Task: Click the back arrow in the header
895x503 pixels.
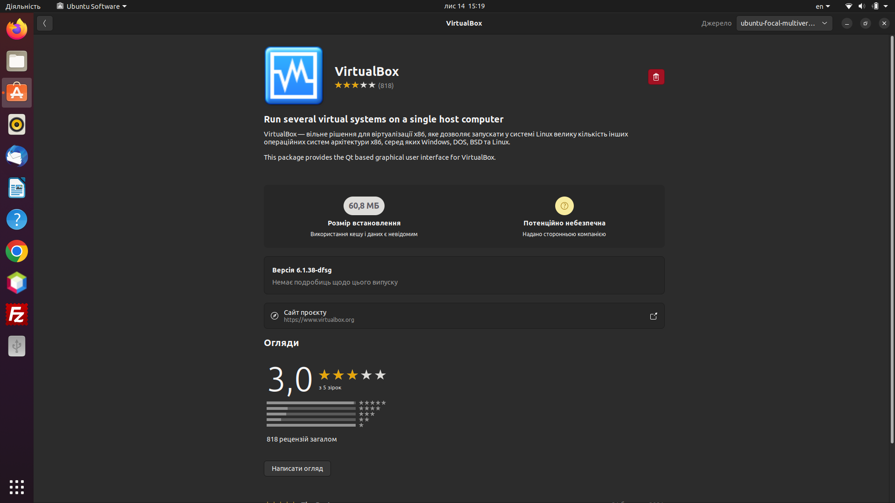Action: pyautogui.click(x=44, y=23)
